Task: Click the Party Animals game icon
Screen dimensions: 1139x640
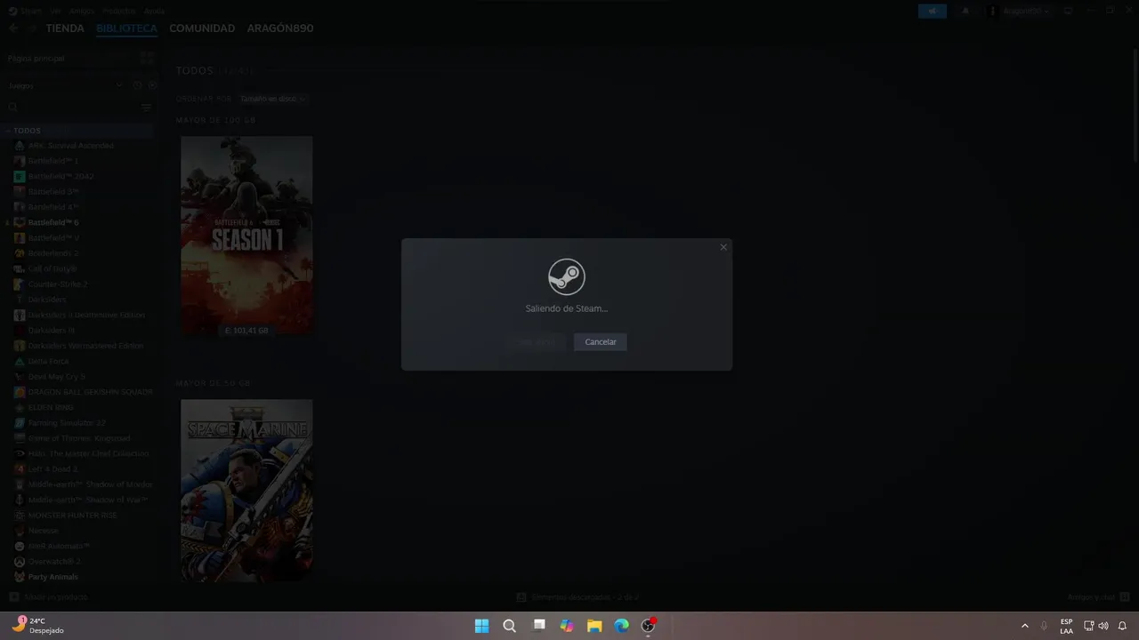Action: pos(20,577)
